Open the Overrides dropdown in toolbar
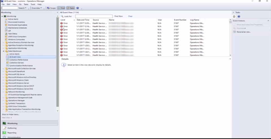This screenshot has height=139, width=271. point(37,8)
